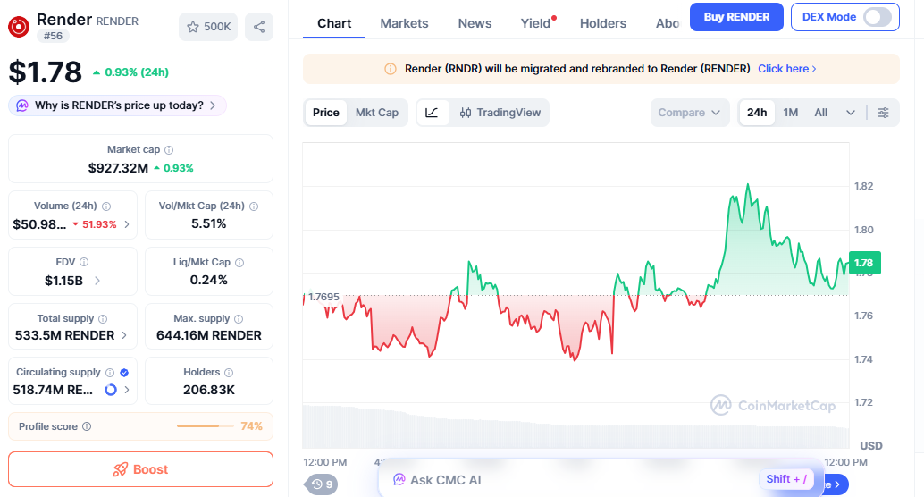Set chart range to 24h
Screen dimensions: 924x497
coord(757,113)
